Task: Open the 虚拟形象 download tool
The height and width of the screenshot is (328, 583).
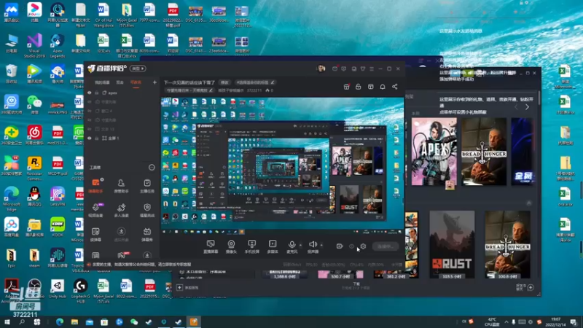Action: click(x=121, y=234)
